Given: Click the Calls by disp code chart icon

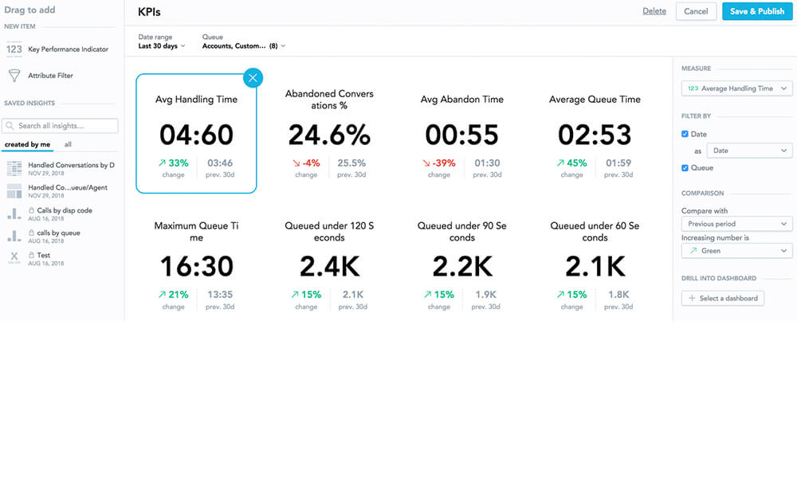Looking at the screenshot, I should (x=14, y=214).
